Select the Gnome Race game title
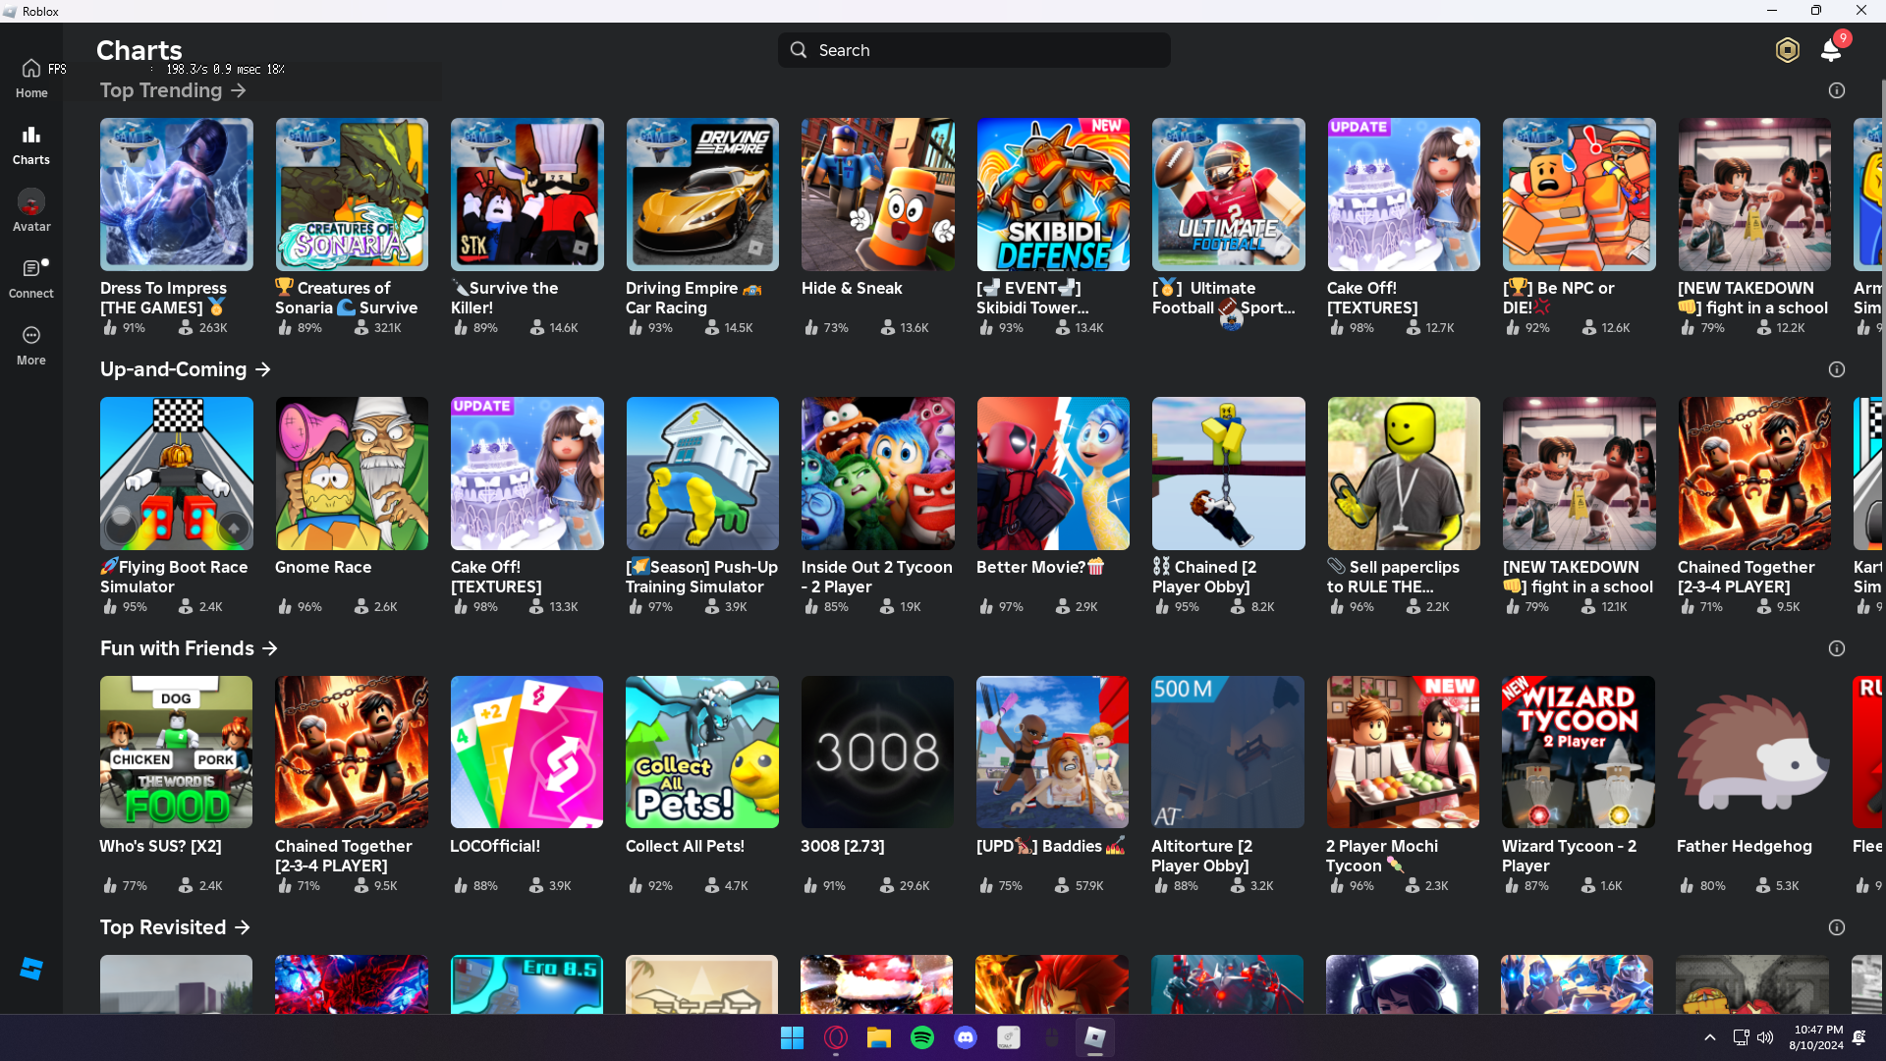1886x1061 pixels. (x=323, y=568)
